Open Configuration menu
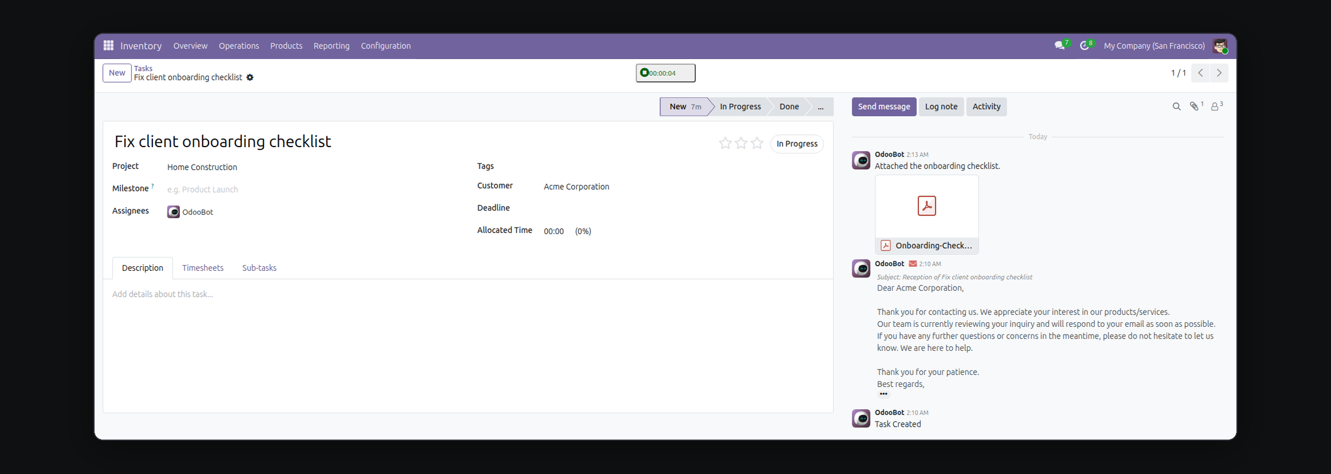The height and width of the screenshot is (474, 1331). click(x=386, y=46)
